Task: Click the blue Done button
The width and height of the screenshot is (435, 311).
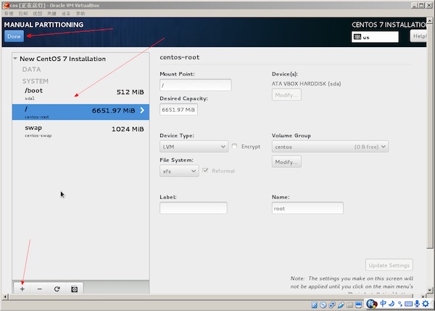Action: 14,36
